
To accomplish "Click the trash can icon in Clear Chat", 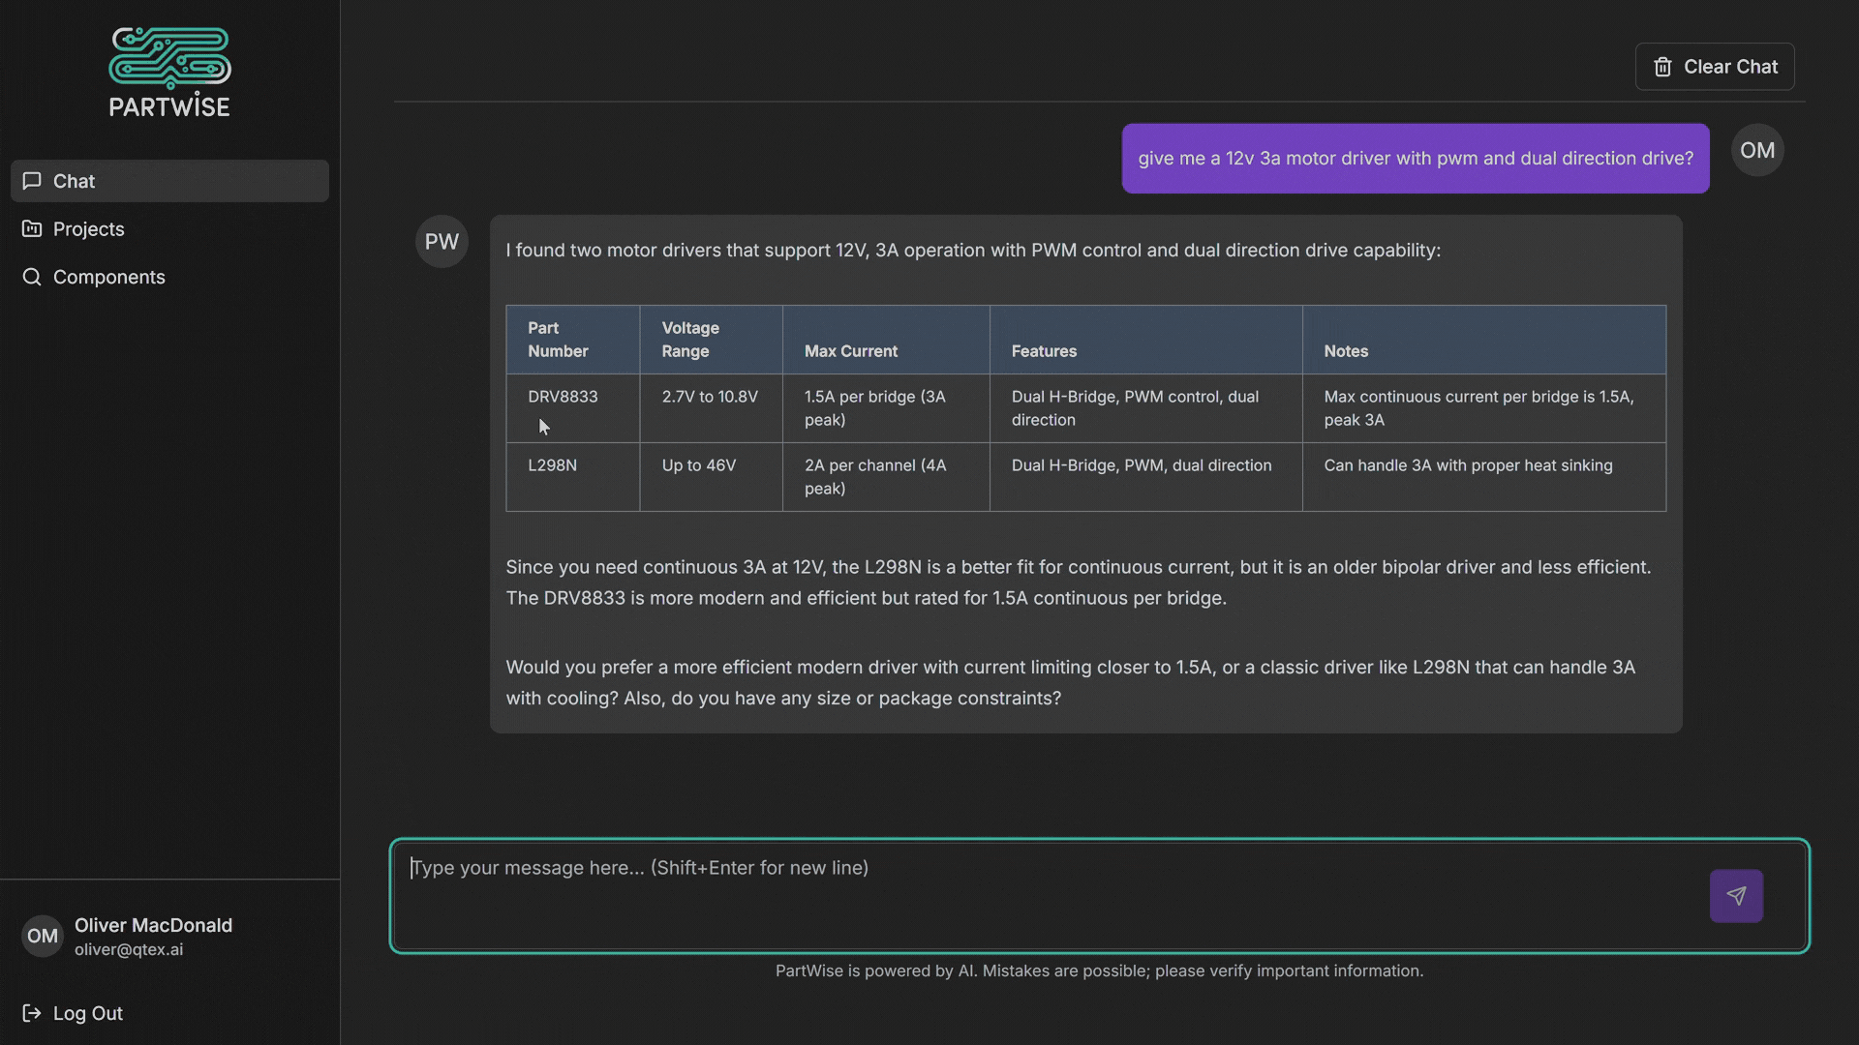I will coord(1662,67).
